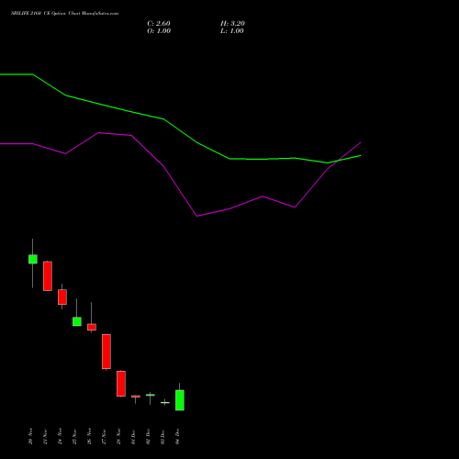Image resolution: width=459 pixels, height=459 pixels.
Task: Select the close value C: 2.60
Action: point(159,24)
